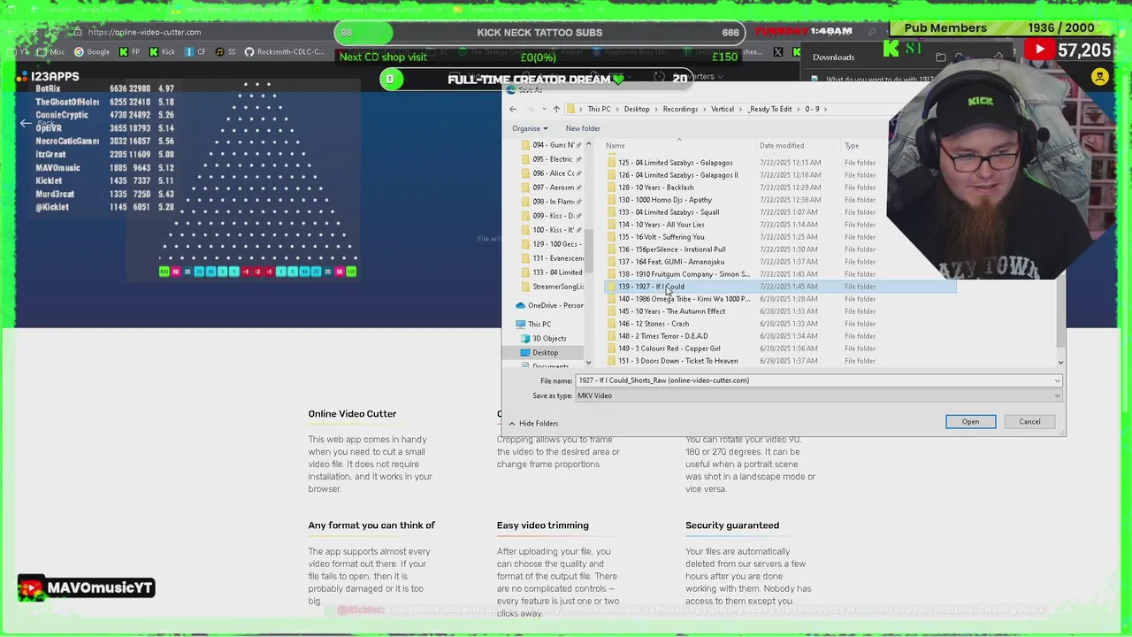Click the browser address bar URL
The width and height of the screenshot is (1132, 637).
[144, 32]
